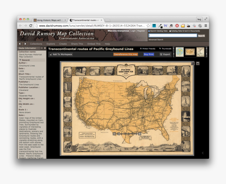Select the crop/measure icon above the map
226x184 pixels.
[x=193, y=63]
